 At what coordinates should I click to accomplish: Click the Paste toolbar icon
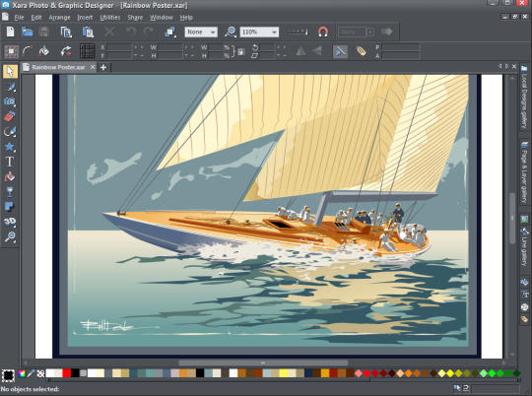pyautogui.click(x=88, y=32)
